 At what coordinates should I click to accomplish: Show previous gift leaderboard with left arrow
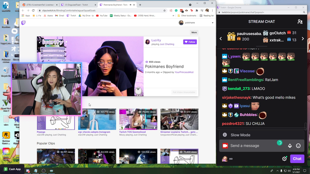[x=221, y=39]
